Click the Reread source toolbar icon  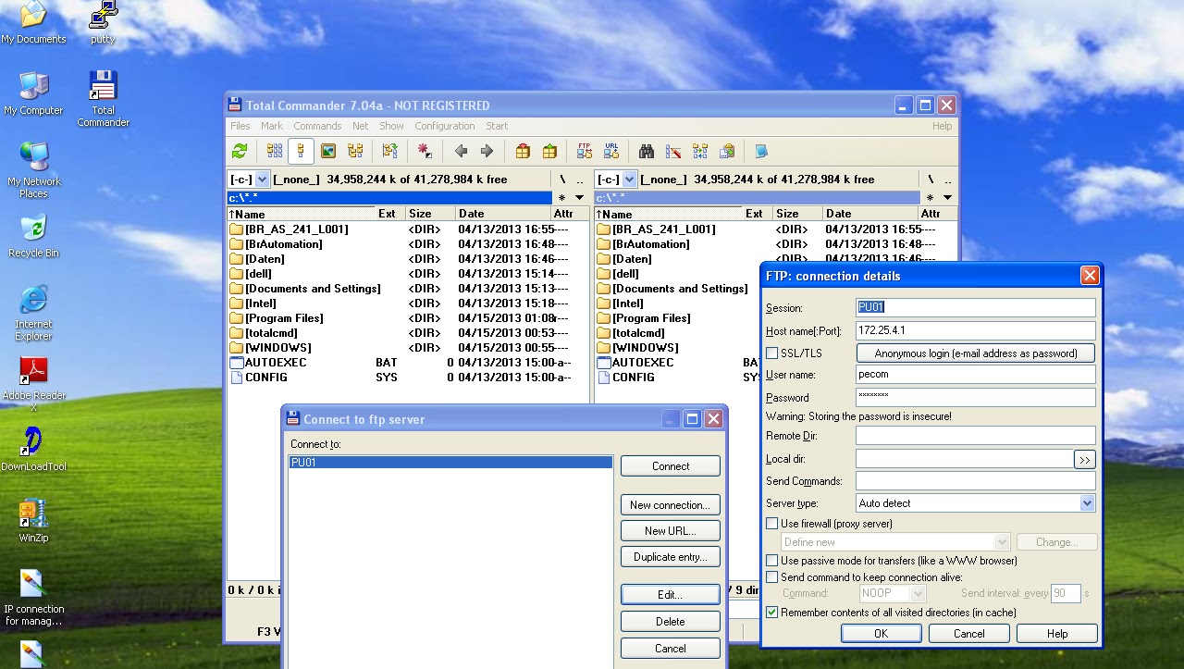pyautogui.click(x=240, y=151)
